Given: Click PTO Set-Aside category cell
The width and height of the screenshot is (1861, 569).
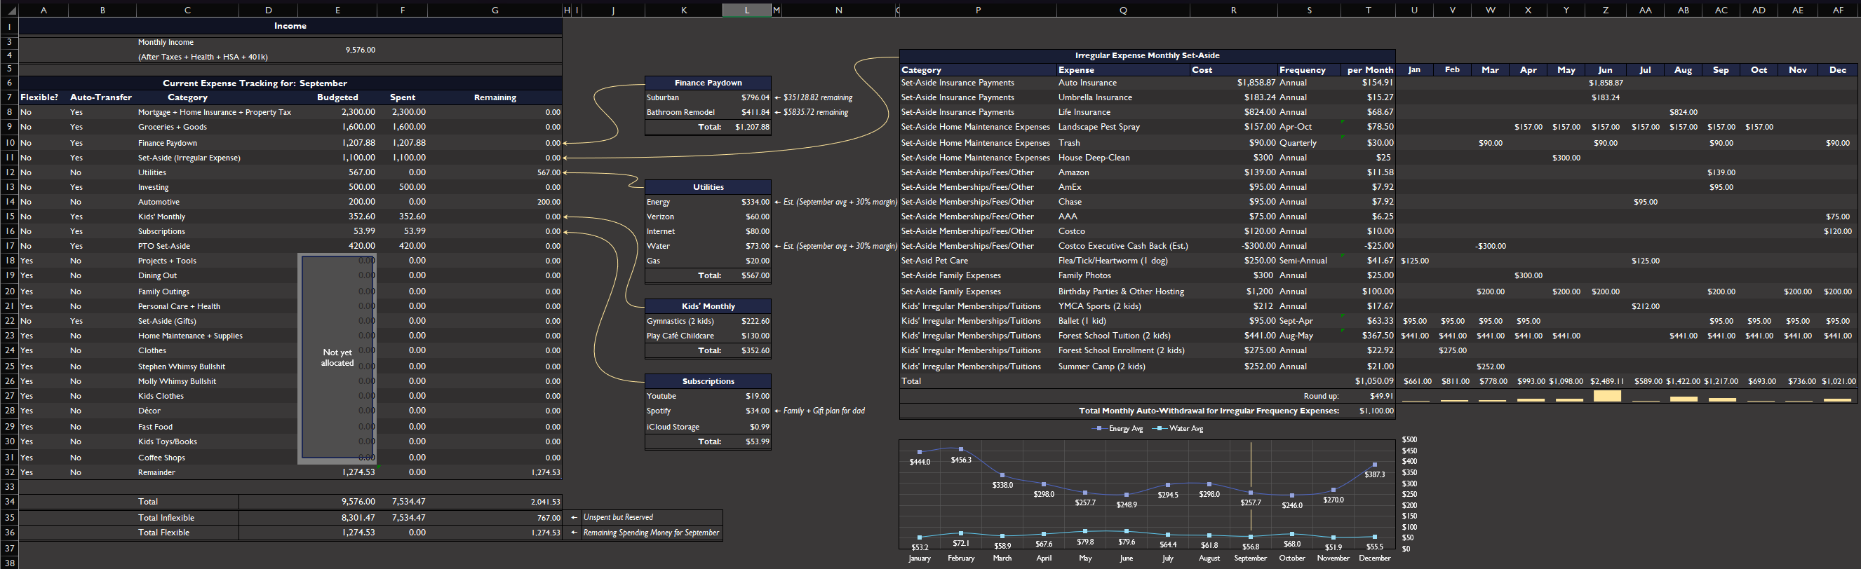Looking at the screenshot, I should click(x=164, y=246).
